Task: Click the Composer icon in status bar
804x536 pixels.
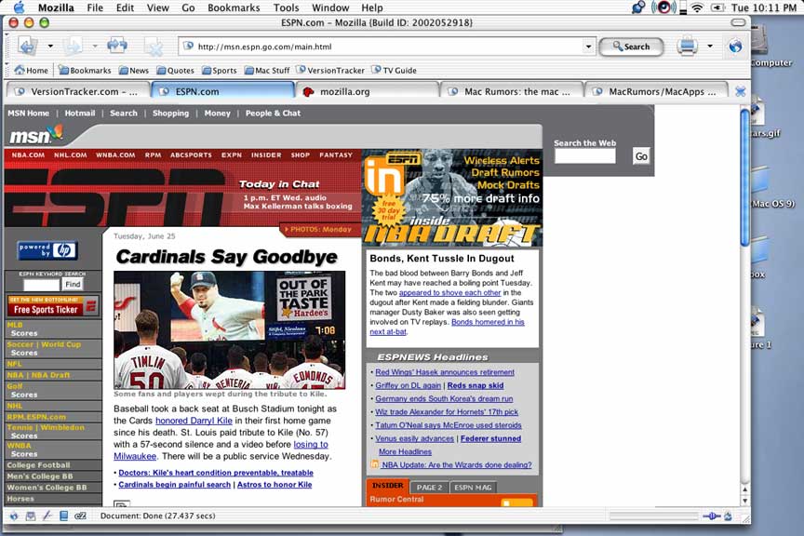Action: (47, 516)
